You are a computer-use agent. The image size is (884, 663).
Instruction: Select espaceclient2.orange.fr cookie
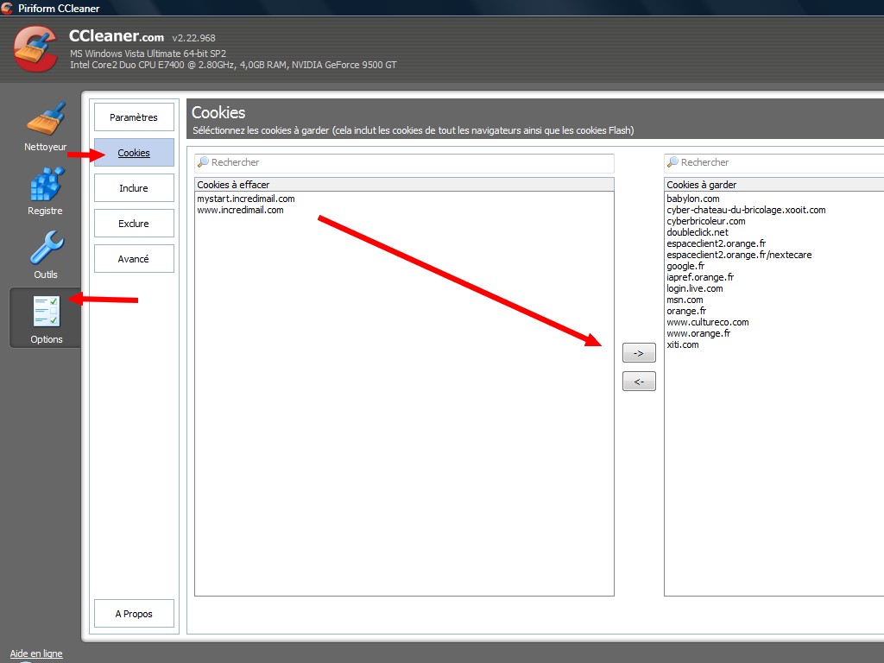(x=716, y=243)
